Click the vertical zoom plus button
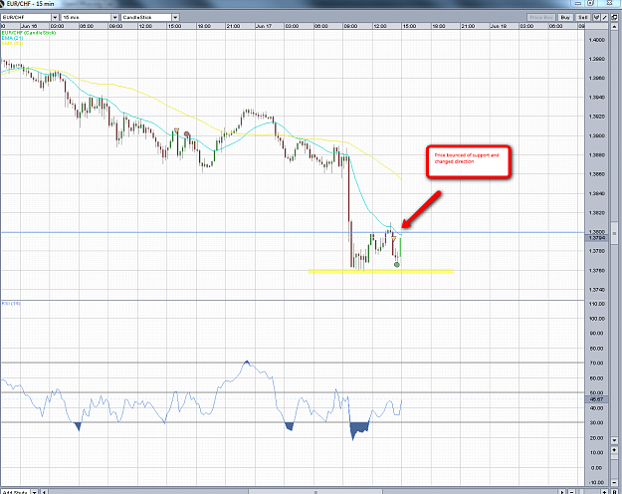Screen dimensions: 622x494 [614, 450]
